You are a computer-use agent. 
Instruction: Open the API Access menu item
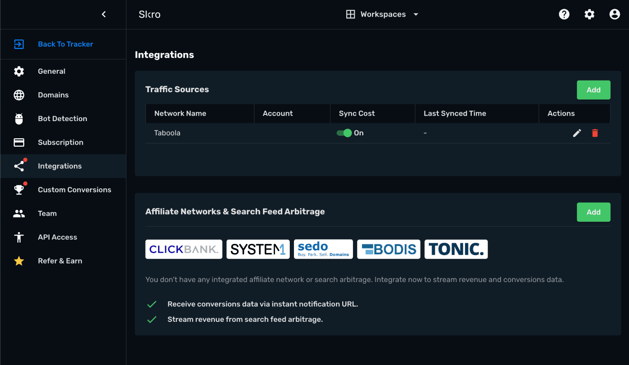pos(63,237)
